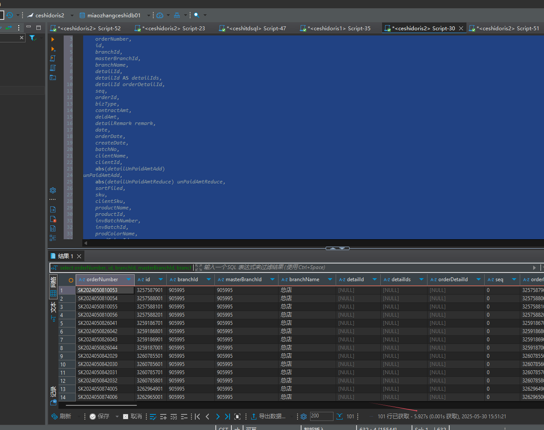Add a new row in results toolbar

click(163, 417)
